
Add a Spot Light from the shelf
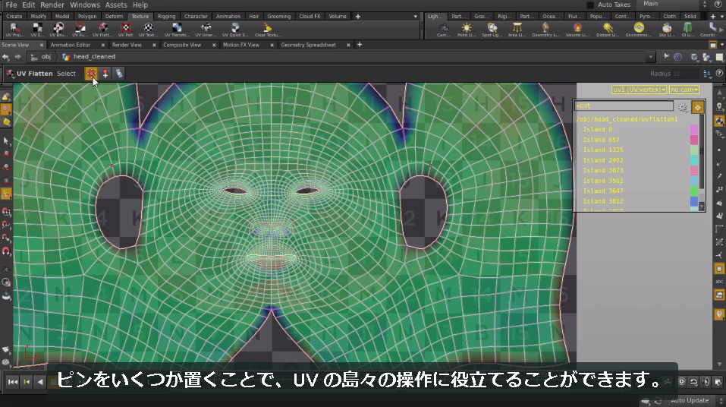click(x=492, y=30)
